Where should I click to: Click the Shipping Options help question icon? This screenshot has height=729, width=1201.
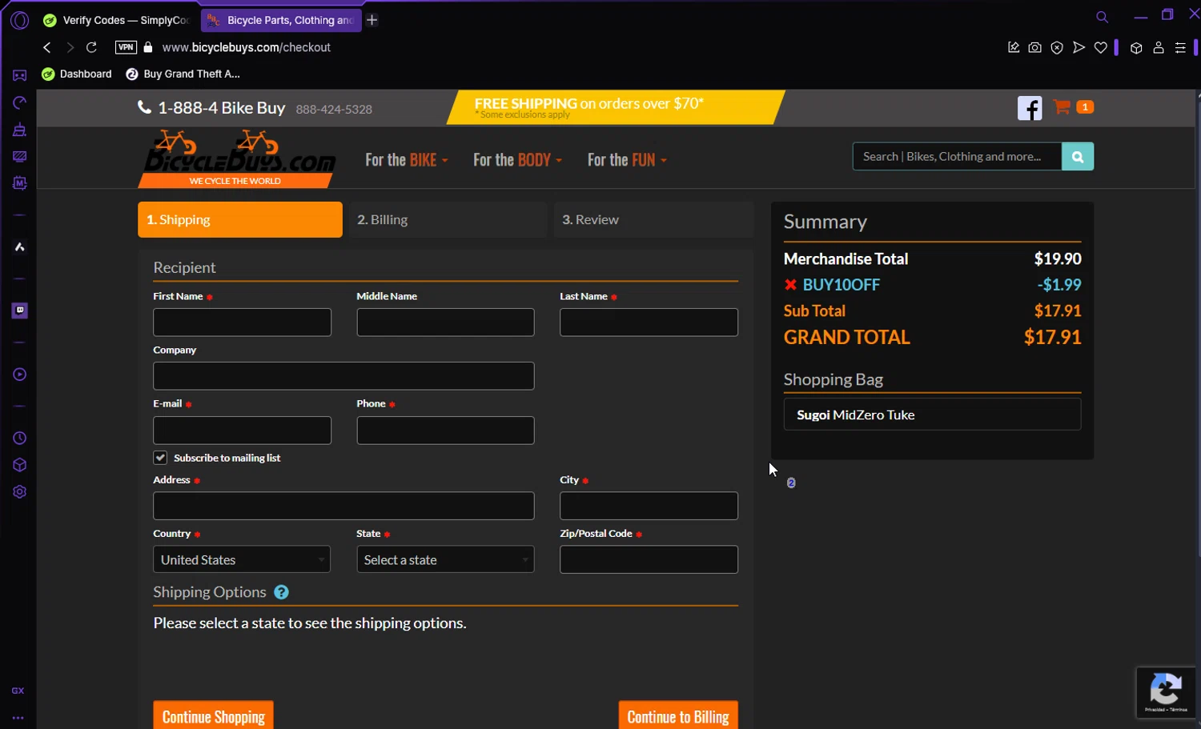[x=281, y=592]
